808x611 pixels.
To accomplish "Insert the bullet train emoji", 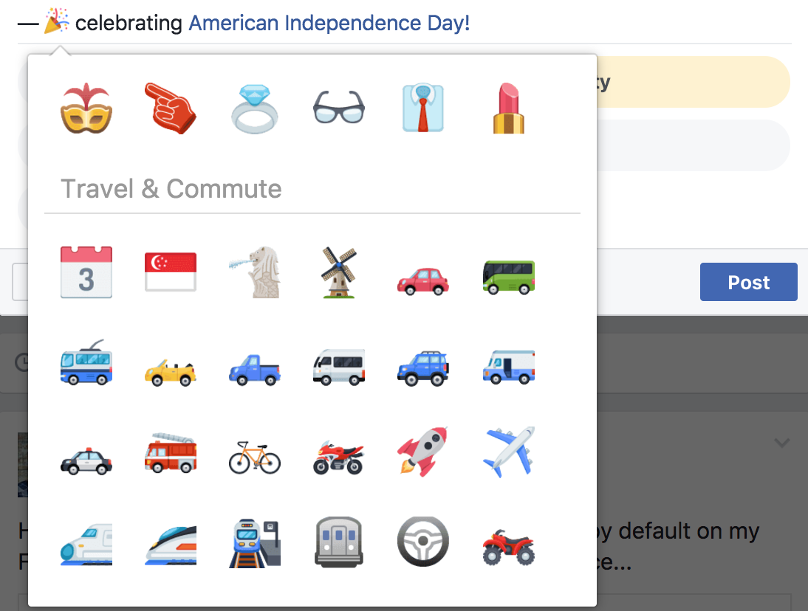I will click(x=86, y=541).
